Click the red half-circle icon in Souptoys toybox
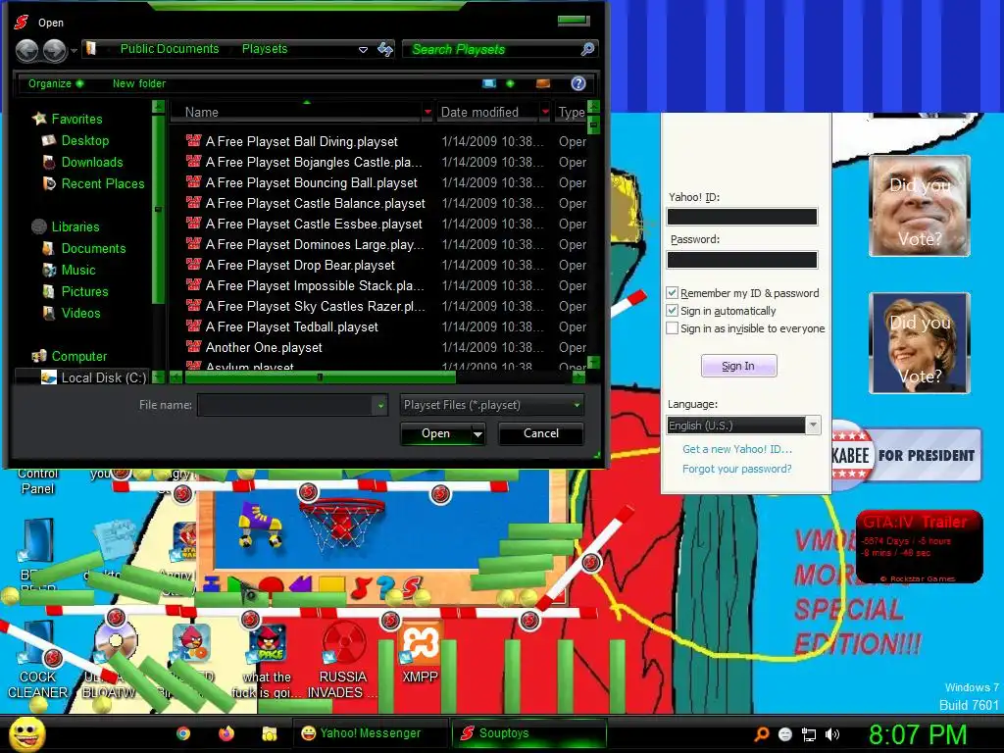Image resolution: width=1004 pixels, height=753 pixels. click(x=271, y=584)
